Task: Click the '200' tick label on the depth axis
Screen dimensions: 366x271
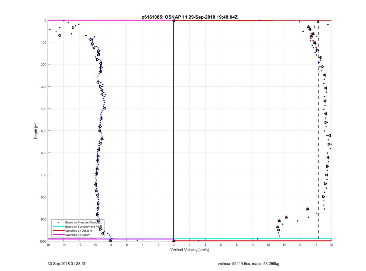Action: 43,65
